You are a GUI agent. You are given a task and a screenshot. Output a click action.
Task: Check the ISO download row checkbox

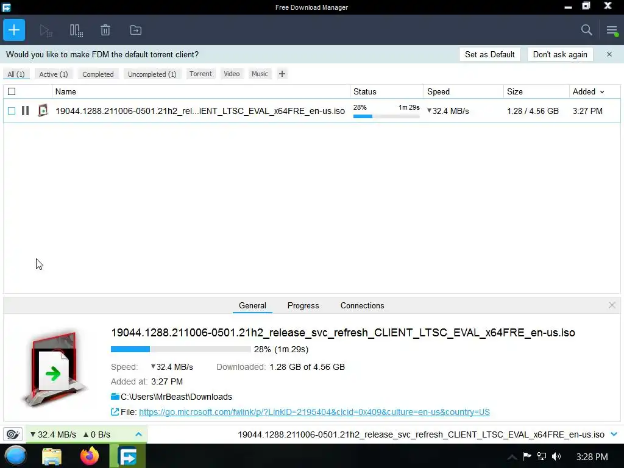click(x=12, y=111)
